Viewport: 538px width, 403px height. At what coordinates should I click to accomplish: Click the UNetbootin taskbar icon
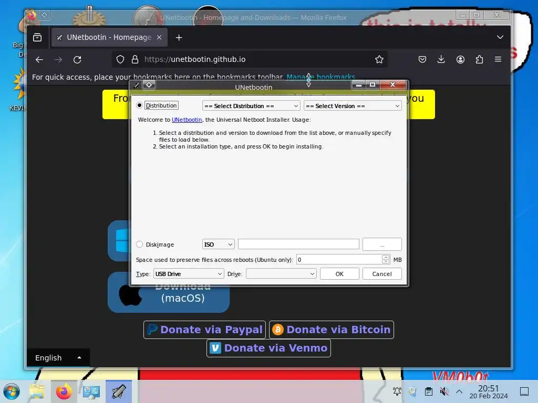[119, 391]
